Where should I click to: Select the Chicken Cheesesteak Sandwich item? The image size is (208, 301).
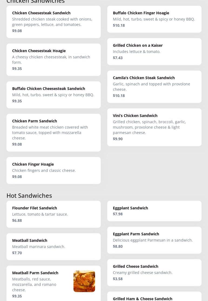[53, 22]
